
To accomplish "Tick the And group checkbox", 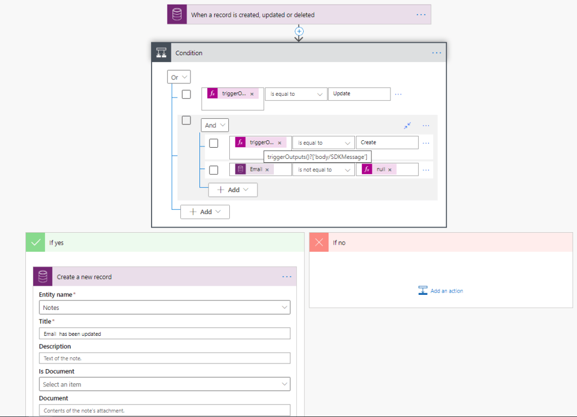I will pyautogui.click(x=186, y=120).
